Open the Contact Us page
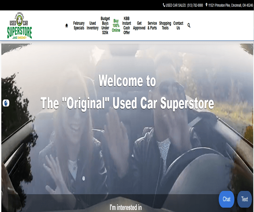 (x=178, y=26)
